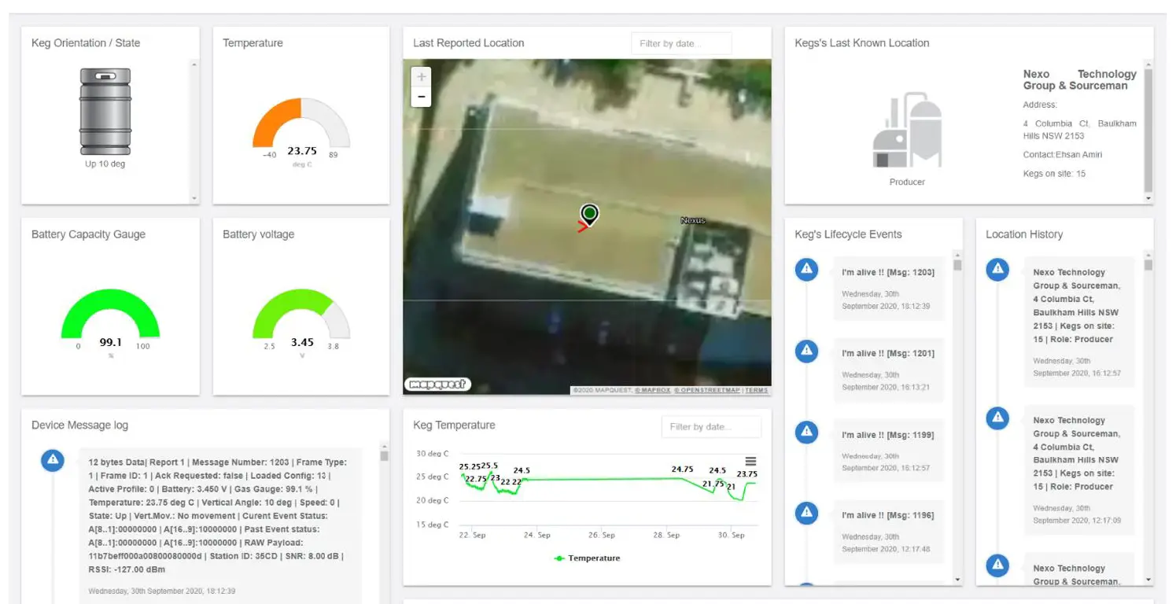Open the TERMS link on the map
Screen dimensions: 1176x604
[x=756, y=389]
